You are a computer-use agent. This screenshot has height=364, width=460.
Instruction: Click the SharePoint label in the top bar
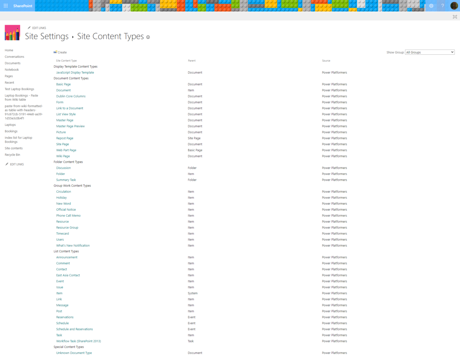click(x=22, y=5)
